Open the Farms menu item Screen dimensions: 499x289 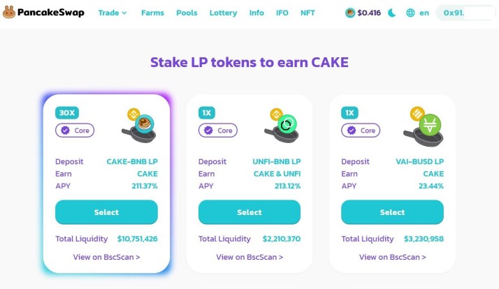pos(152,13)
